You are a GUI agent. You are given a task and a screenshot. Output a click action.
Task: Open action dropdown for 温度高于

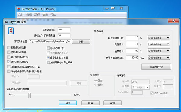[x=159, y=51]
